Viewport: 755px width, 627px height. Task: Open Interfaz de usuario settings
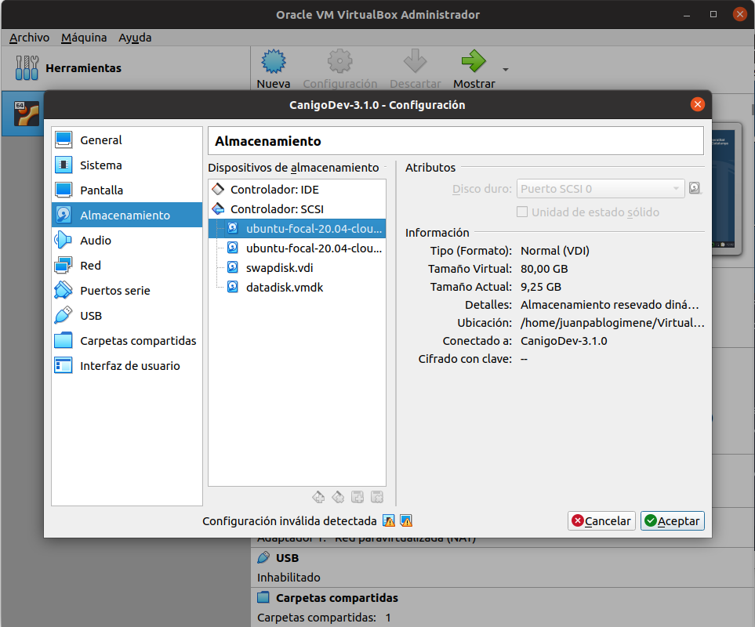pos(127,365)
